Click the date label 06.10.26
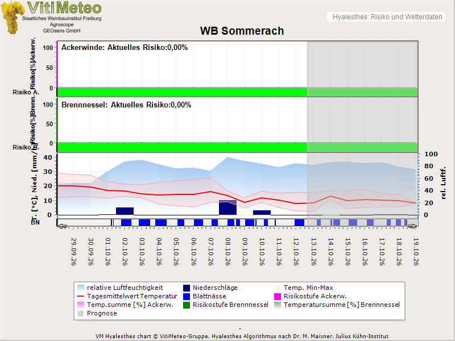Screen dimensions: 455x341 point(193,252)
